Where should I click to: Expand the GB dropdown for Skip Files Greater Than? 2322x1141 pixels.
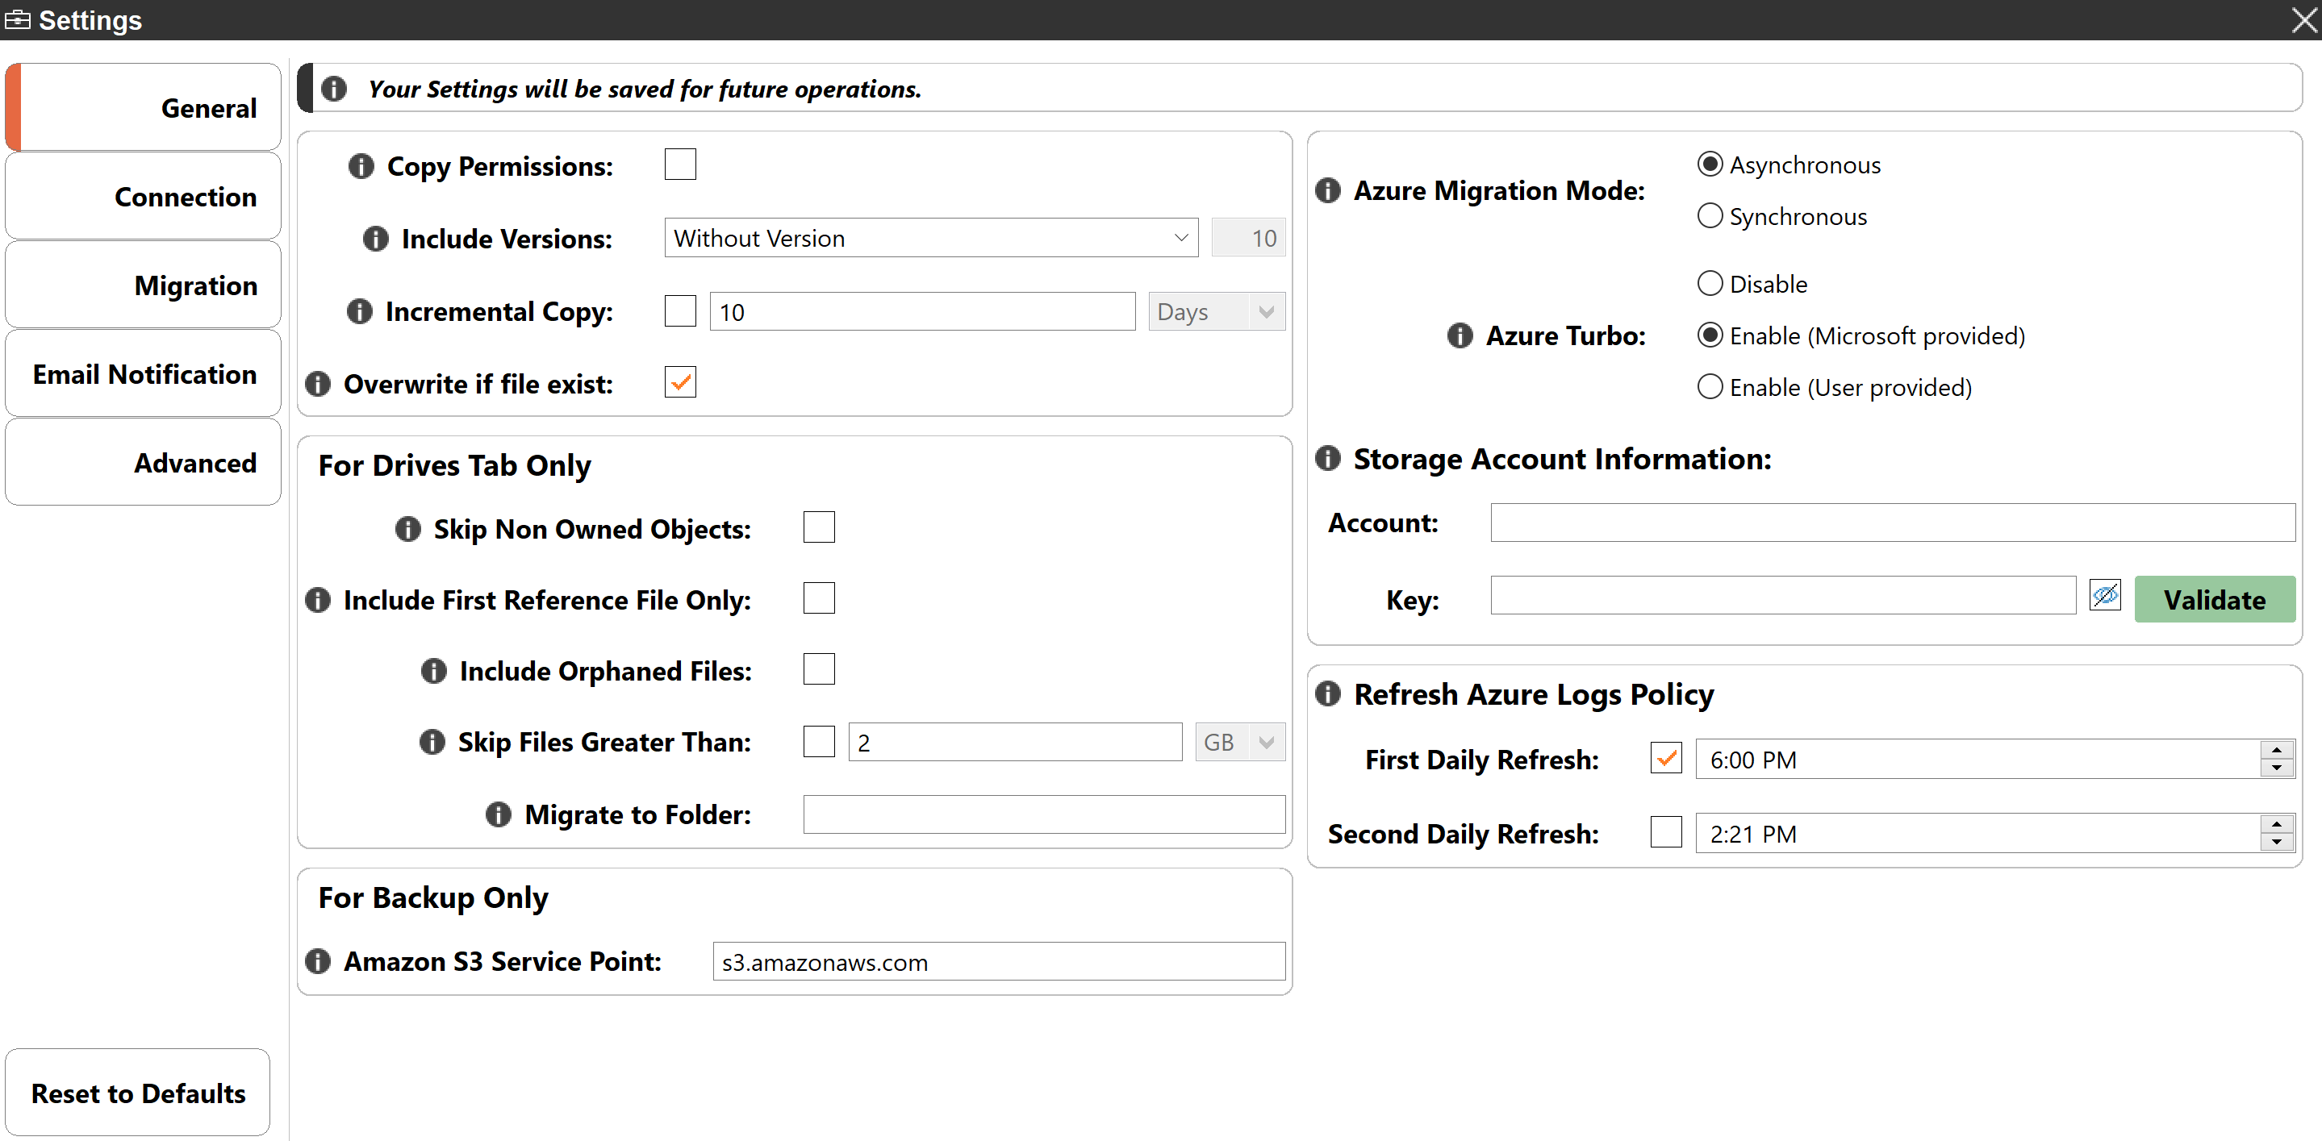coord(1266,741)
